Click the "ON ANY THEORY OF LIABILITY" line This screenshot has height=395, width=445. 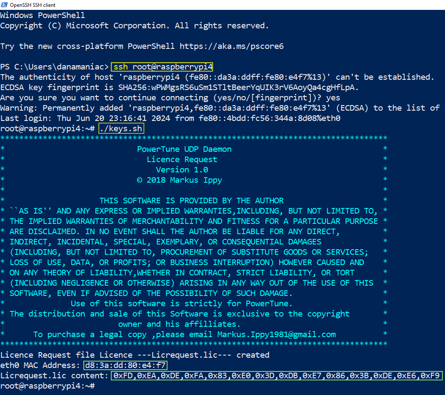click(182, 273)
